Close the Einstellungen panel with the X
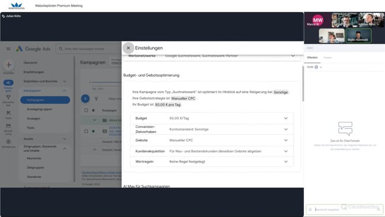 click(x=128, y=48)
